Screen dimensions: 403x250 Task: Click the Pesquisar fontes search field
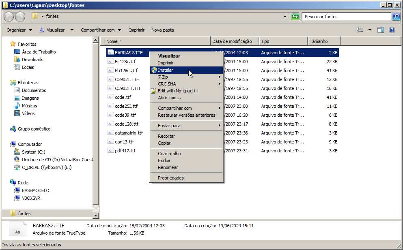tap(347, 17)
